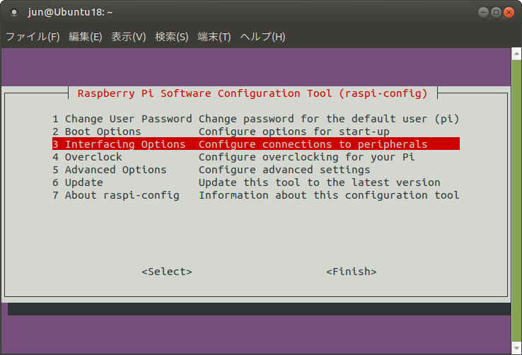Click the jun@Ubuntu18: ~ window title
Image resolution: width=522 pixels, height=355 pixels.
[x=70, y=12]
